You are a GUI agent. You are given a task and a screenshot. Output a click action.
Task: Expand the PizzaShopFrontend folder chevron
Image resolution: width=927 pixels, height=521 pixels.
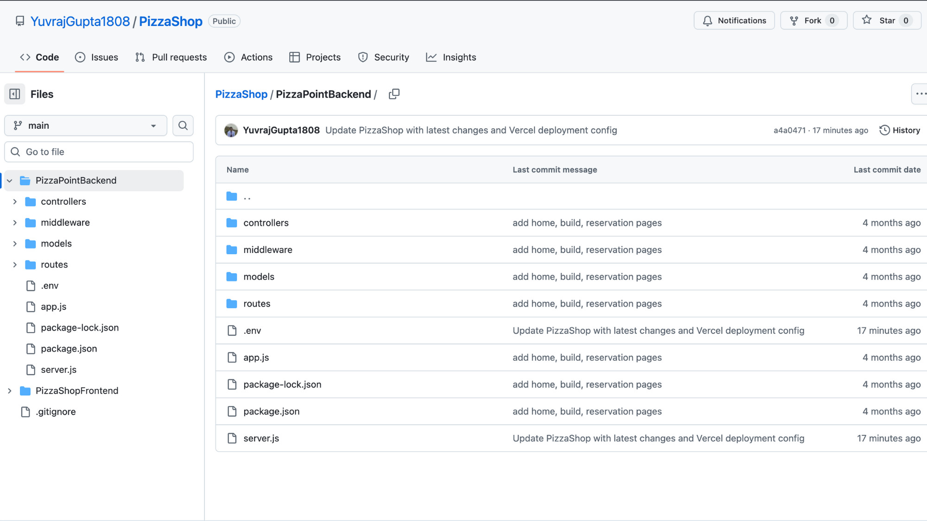pos(10,391)
